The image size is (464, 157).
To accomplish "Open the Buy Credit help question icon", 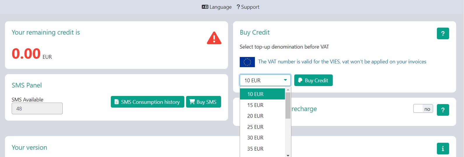I will point(443,33).
